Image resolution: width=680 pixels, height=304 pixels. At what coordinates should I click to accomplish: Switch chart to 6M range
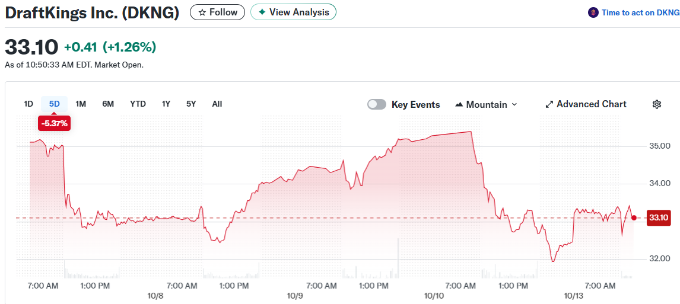(108, 104)
